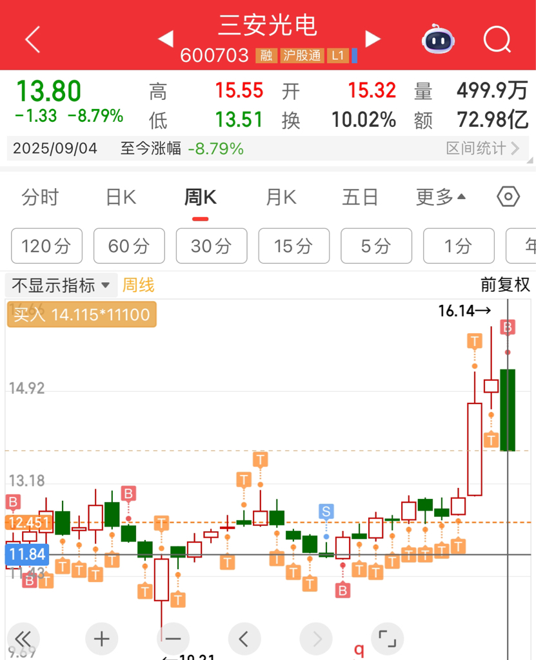The image size is (536, 660).
Task: Tap the current price 13.80
Action: 49,91
